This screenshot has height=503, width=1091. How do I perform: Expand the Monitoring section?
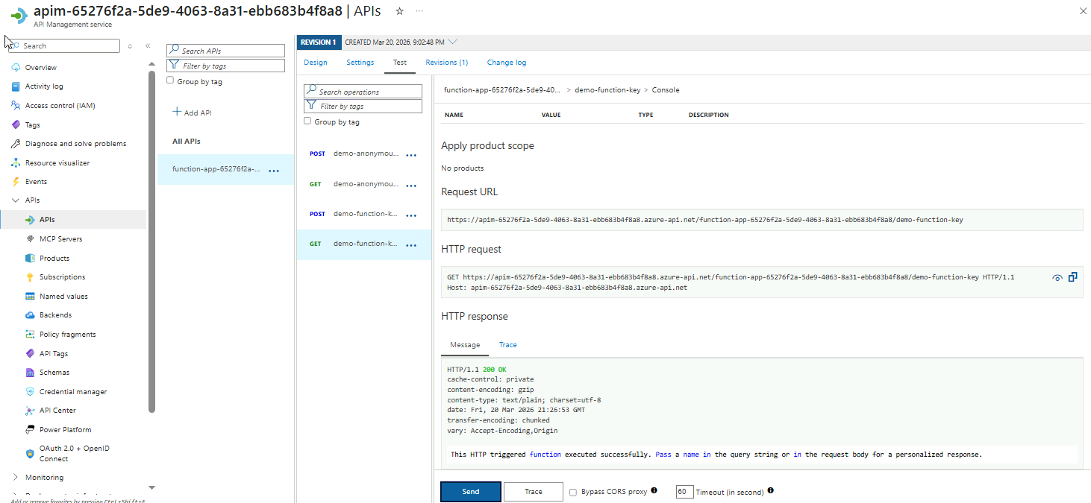tap(16, 478)
